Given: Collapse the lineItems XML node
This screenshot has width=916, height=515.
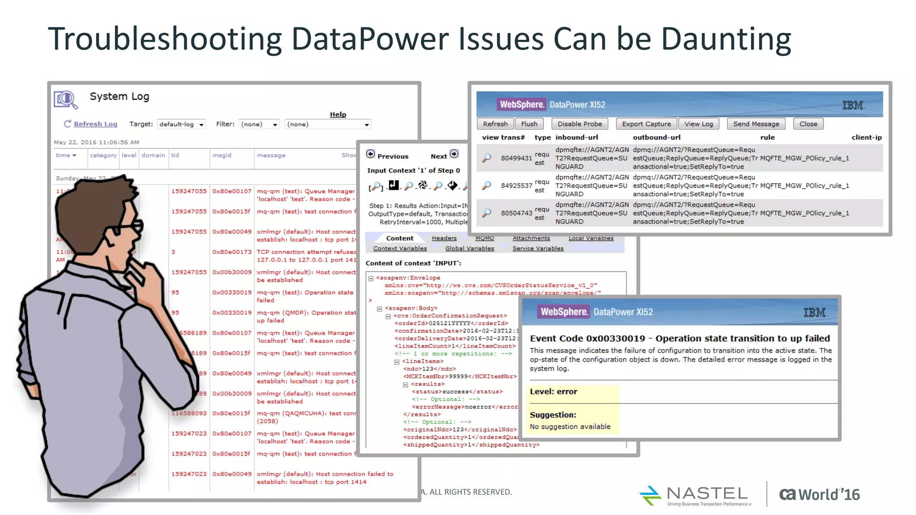Looking at the screenshot, I should tap(397, 362).
